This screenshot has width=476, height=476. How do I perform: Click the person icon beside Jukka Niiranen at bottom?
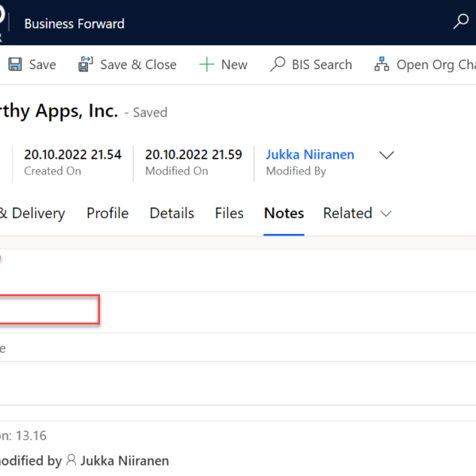pyautogui.click(x=71, y=460)
